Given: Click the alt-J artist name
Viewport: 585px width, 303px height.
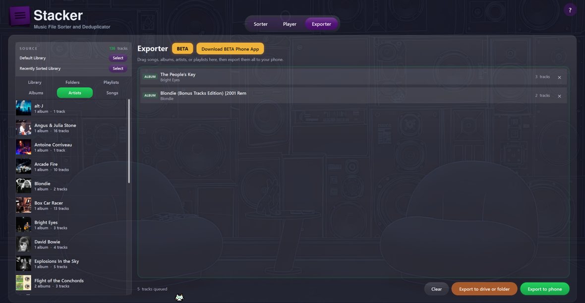Looking at the screenshot, I should click(x=39, y=106).
